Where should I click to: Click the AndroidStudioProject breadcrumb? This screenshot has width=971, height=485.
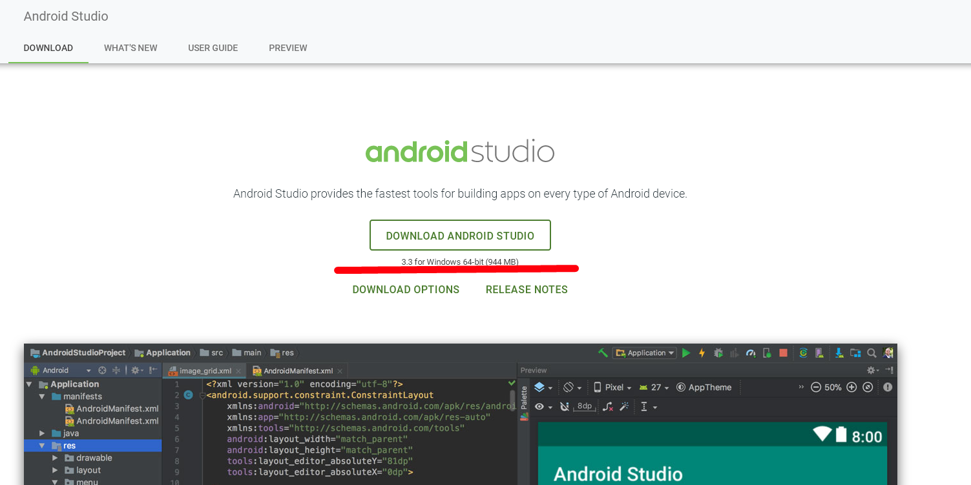tap(78, 353)
